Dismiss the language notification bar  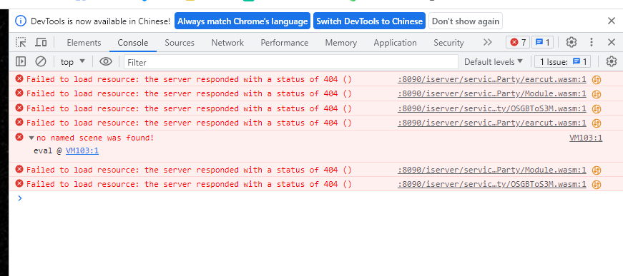pyautogui.click(x=612, y=21)
